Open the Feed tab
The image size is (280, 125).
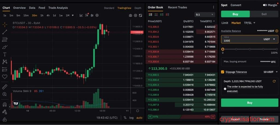42,8
